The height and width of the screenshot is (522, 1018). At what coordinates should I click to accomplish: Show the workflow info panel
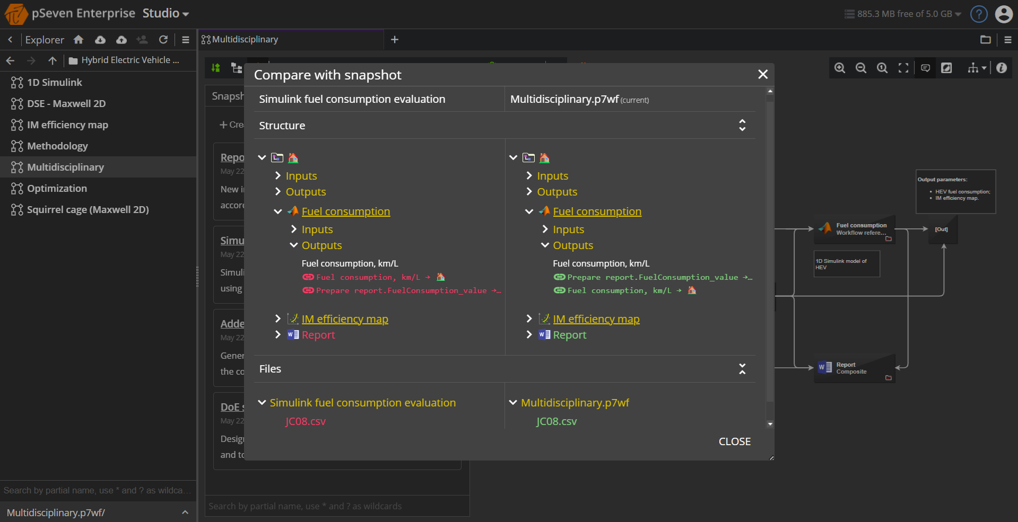click(x=1002, y=68)
